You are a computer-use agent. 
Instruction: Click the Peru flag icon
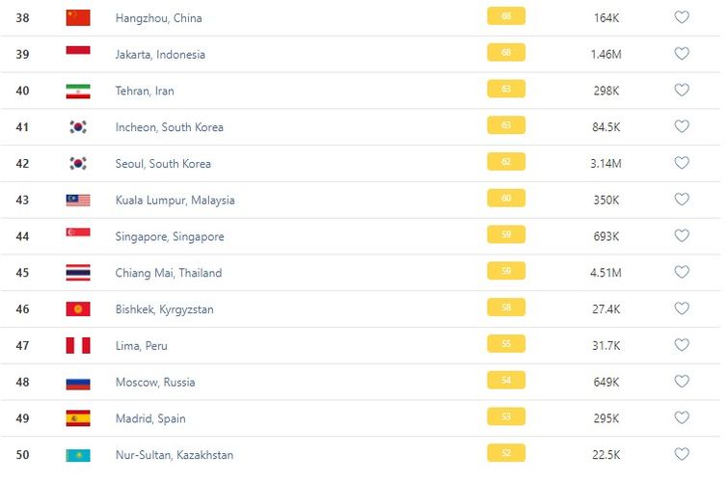tap(78, 346)
